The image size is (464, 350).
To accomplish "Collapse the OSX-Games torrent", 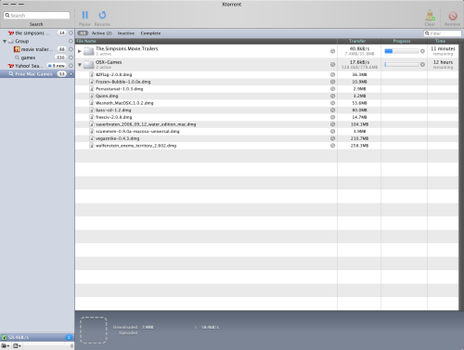I will (x=80, y=65).
